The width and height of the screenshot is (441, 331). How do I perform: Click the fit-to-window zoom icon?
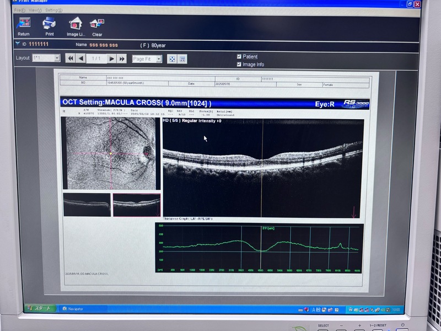[x=171, y=58]
